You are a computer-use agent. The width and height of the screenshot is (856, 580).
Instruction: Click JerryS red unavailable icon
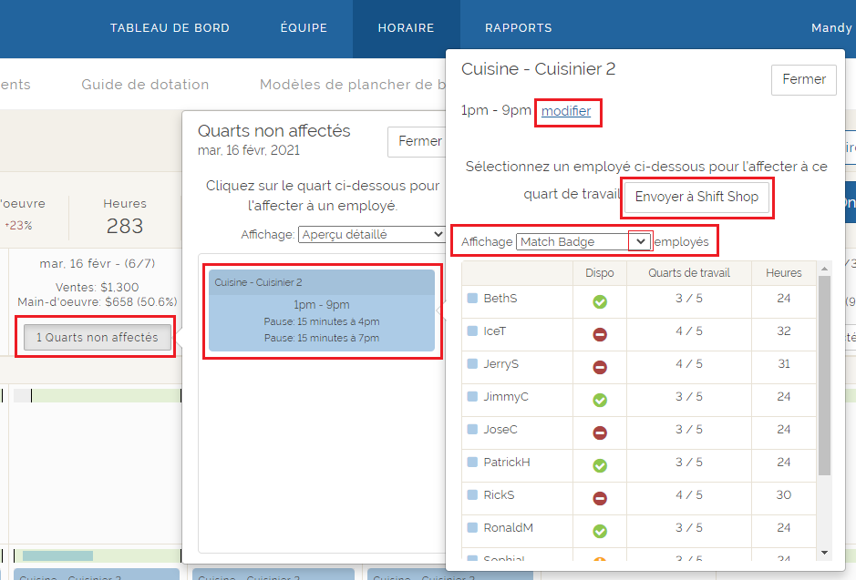point(600,367)
